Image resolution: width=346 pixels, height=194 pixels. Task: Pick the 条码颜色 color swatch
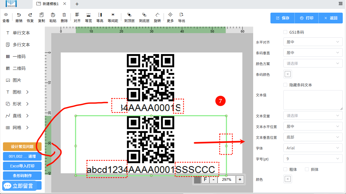coord(288,74)
